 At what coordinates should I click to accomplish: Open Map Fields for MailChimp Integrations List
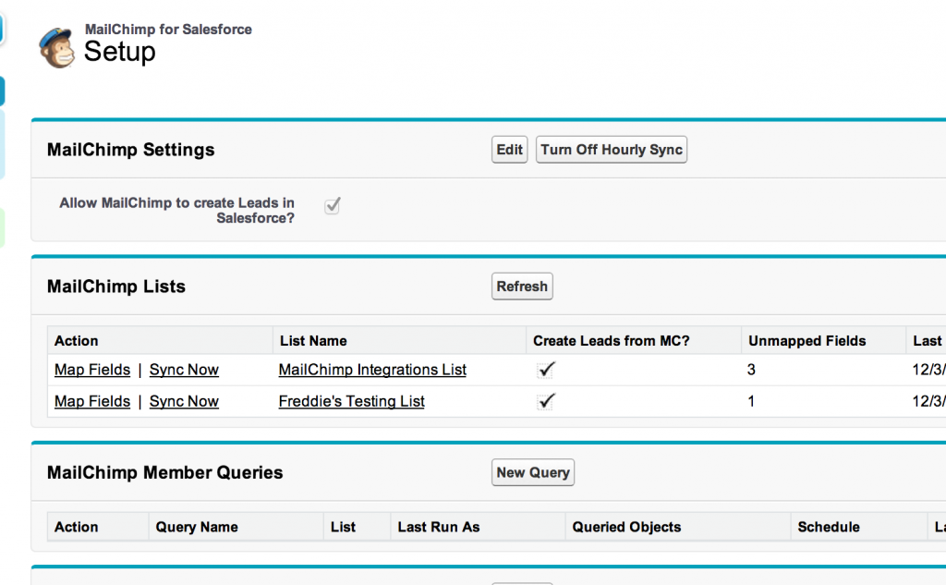coord(92,370)
